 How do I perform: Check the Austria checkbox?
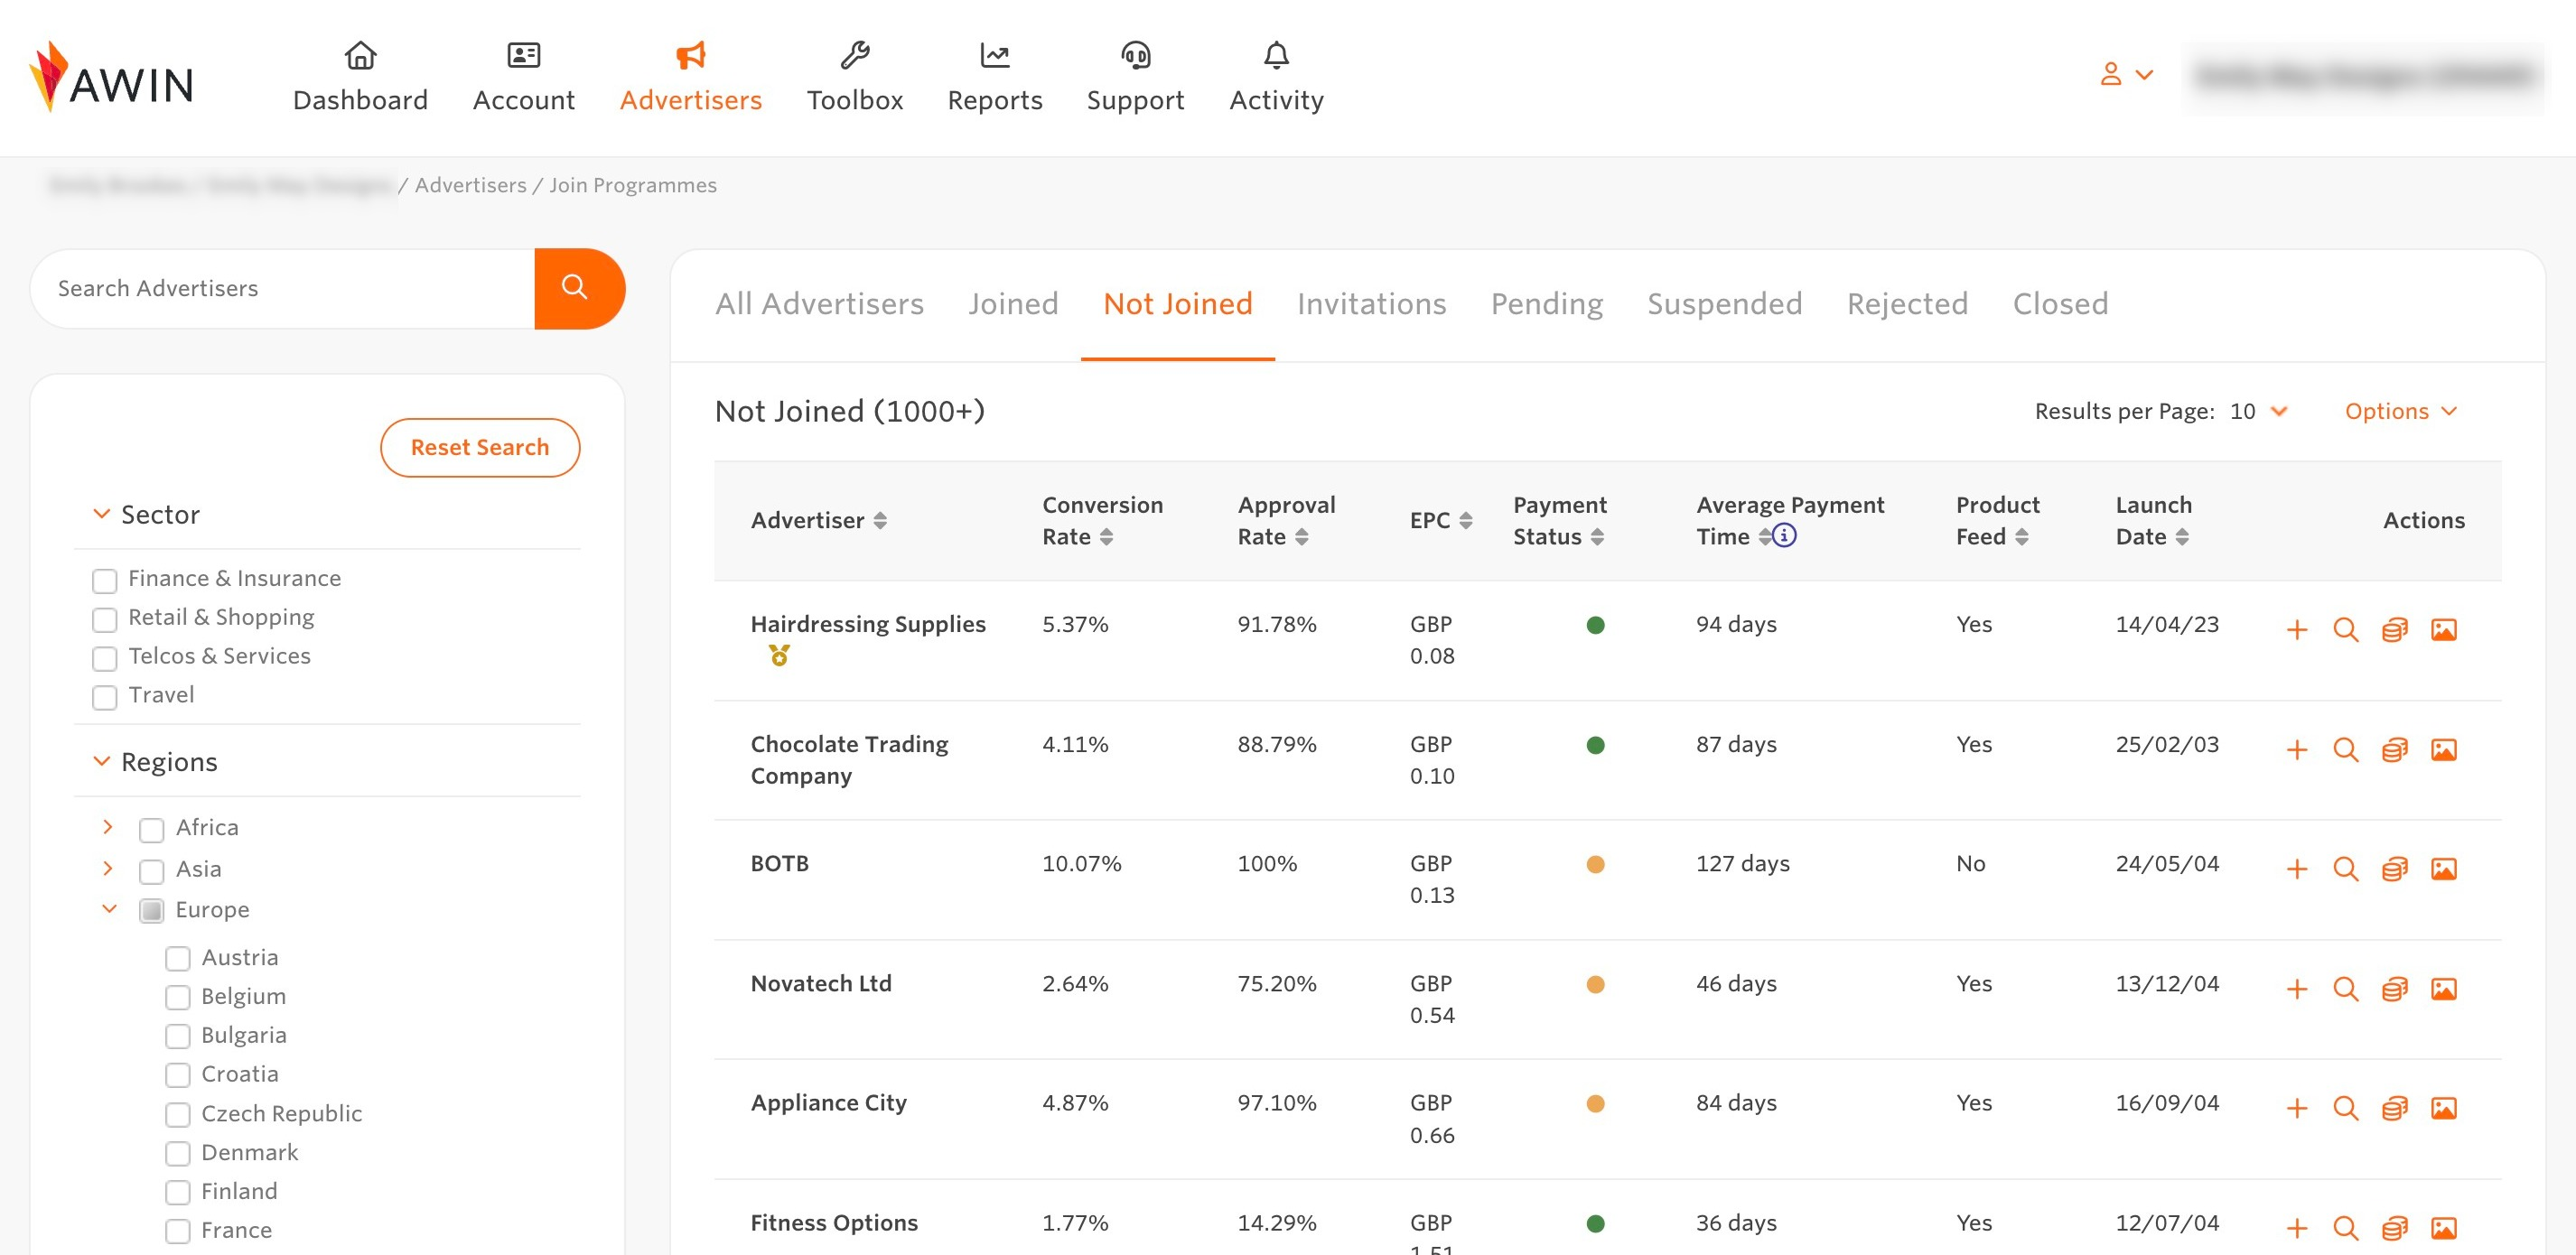[177, 958]
